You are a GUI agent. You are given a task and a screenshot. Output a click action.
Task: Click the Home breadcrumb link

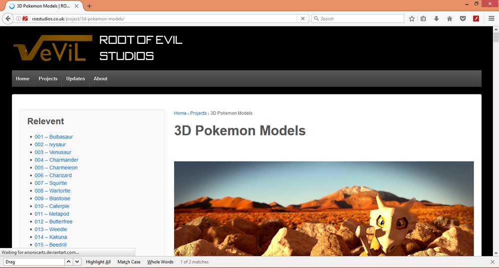tap(180, 113)
